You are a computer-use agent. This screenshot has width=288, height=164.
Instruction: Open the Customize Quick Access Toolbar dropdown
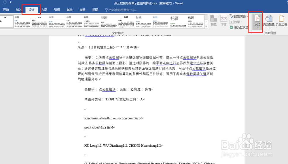coord(11,2)
